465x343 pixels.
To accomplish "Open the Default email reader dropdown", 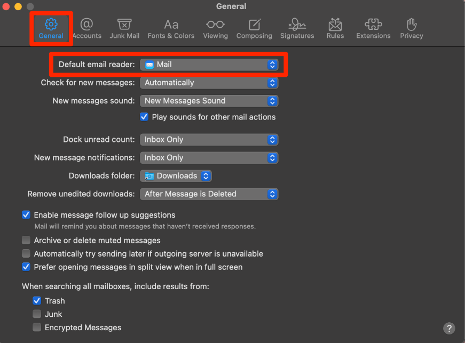I will coord(209,65).
